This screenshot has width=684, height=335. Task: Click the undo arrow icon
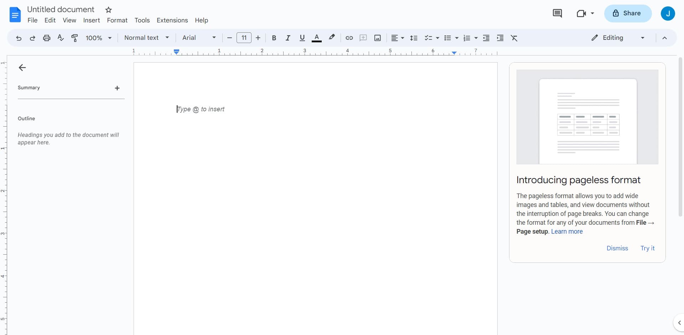[19, 38]
